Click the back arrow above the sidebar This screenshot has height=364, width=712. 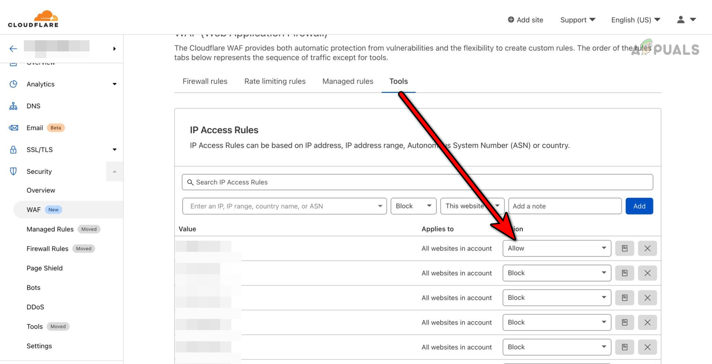click(13, 48)
